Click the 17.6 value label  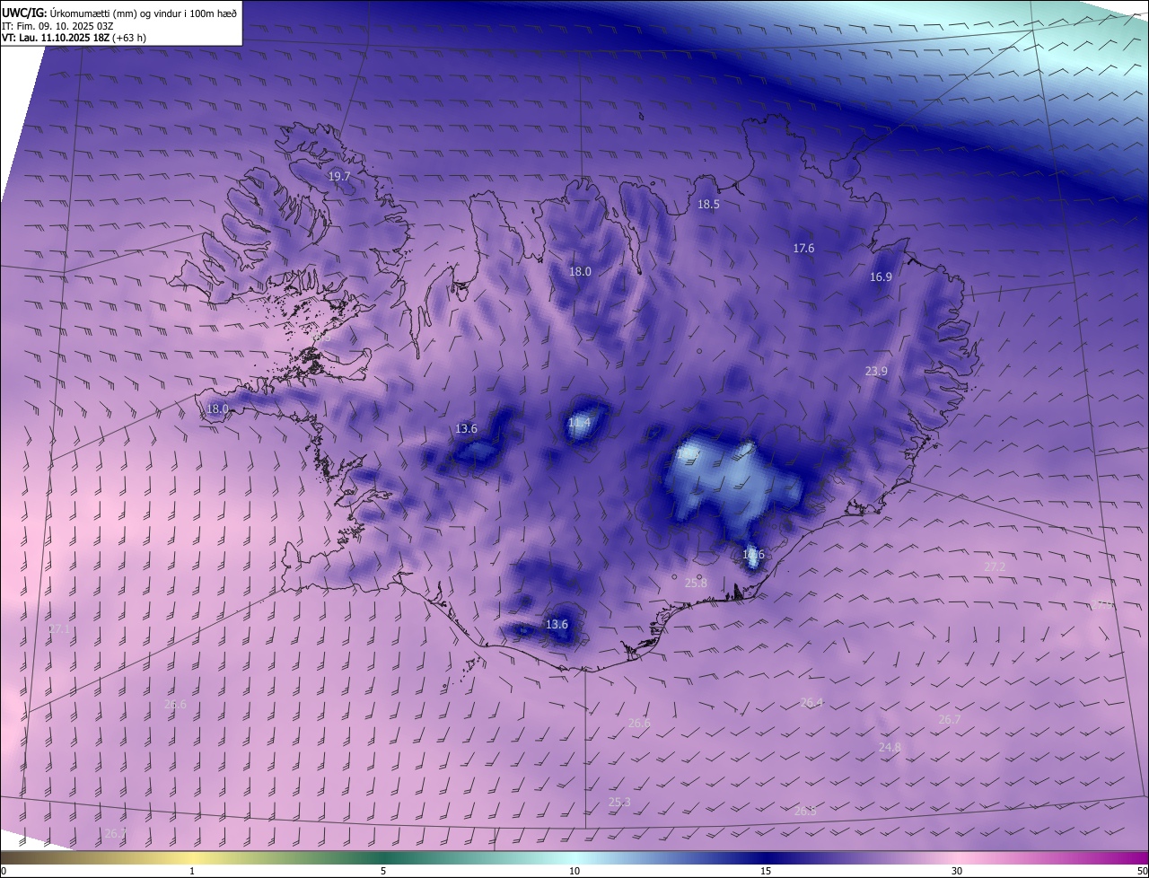tap(803, 248)
